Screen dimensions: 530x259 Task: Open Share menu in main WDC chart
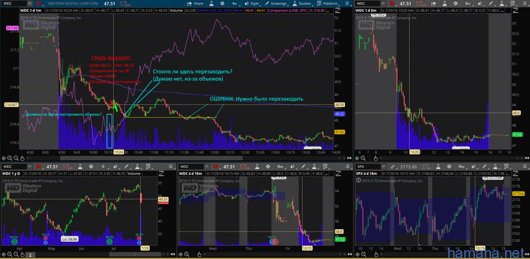195,4
